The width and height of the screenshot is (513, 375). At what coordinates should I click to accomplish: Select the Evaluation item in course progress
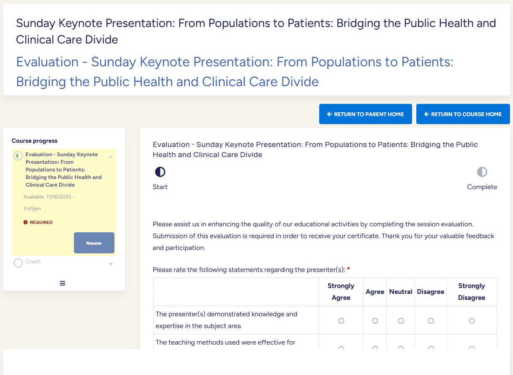[63, 169]
